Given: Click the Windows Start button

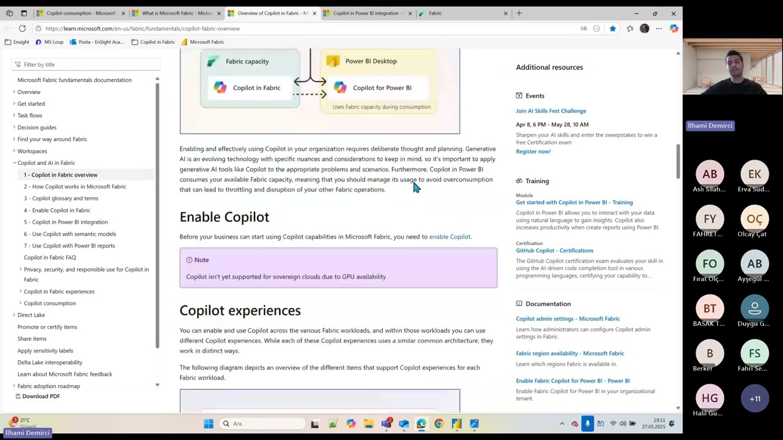Looking at the screenshot, I should pyautogui.click(x=208, y=424).
